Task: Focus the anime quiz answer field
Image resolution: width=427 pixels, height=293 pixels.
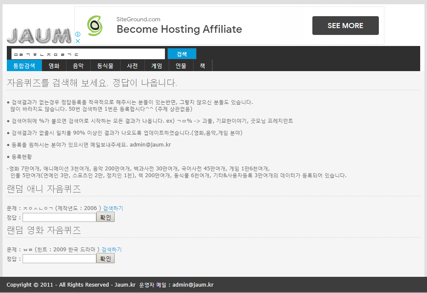Action: [59, 217]
